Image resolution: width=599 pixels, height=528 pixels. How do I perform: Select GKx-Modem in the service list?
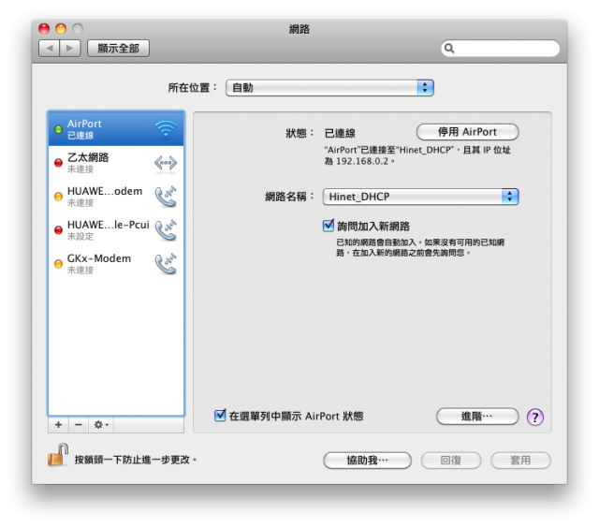116,264
